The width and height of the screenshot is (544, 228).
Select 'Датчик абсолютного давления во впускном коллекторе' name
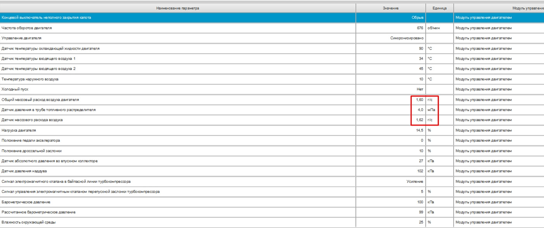pos(50,161)
